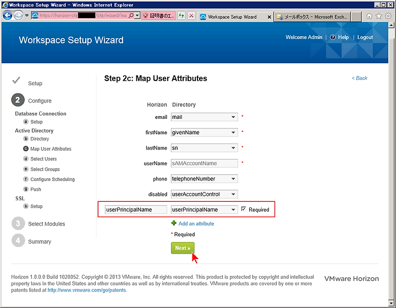Click the Back link in wizard
Image resolution: width=396 pixels, height=308 pixels.
359,78
